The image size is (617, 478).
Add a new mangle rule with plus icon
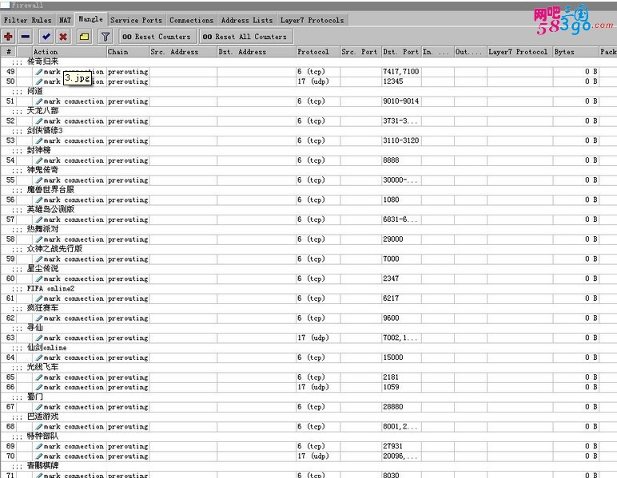click(8, 37)
